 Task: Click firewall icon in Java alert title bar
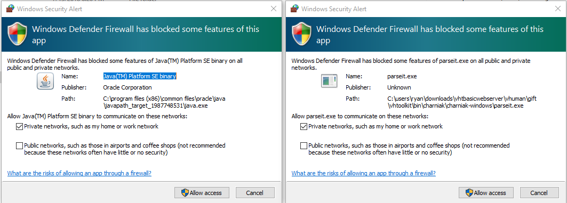(x=11, y=9)
